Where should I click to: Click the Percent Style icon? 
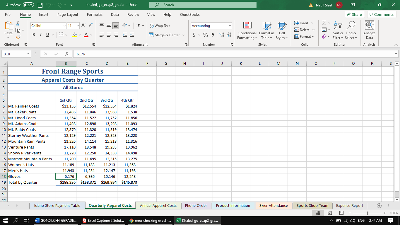[x=206, y=35]
